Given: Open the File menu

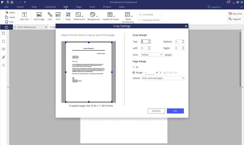Looking at the screenshot, I should (x=6, y=7).
